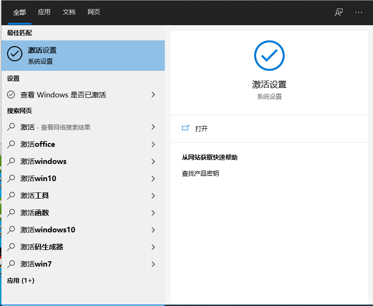This screenshot has width=373, height=306.
Task: Expand the 激活windows suggestion arrow
Action: (x=153, y=162)
